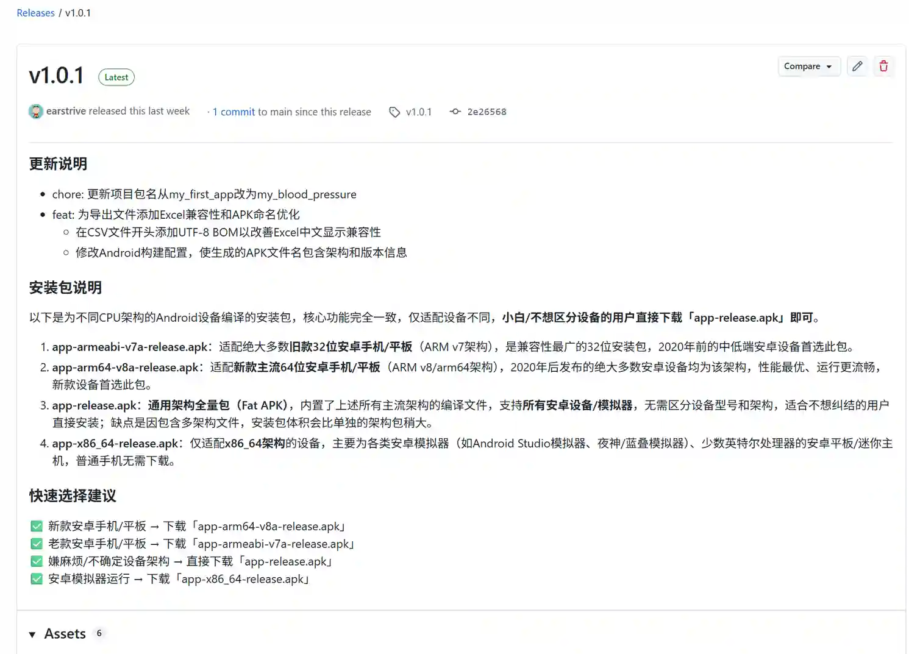Select the checkmark for 老款安卓手机/平板 recommendation
Screen dimensions: 909x654
tap(36, 543)
